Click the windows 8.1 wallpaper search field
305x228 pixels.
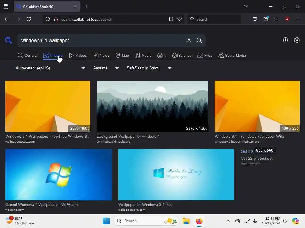(102, 40)
